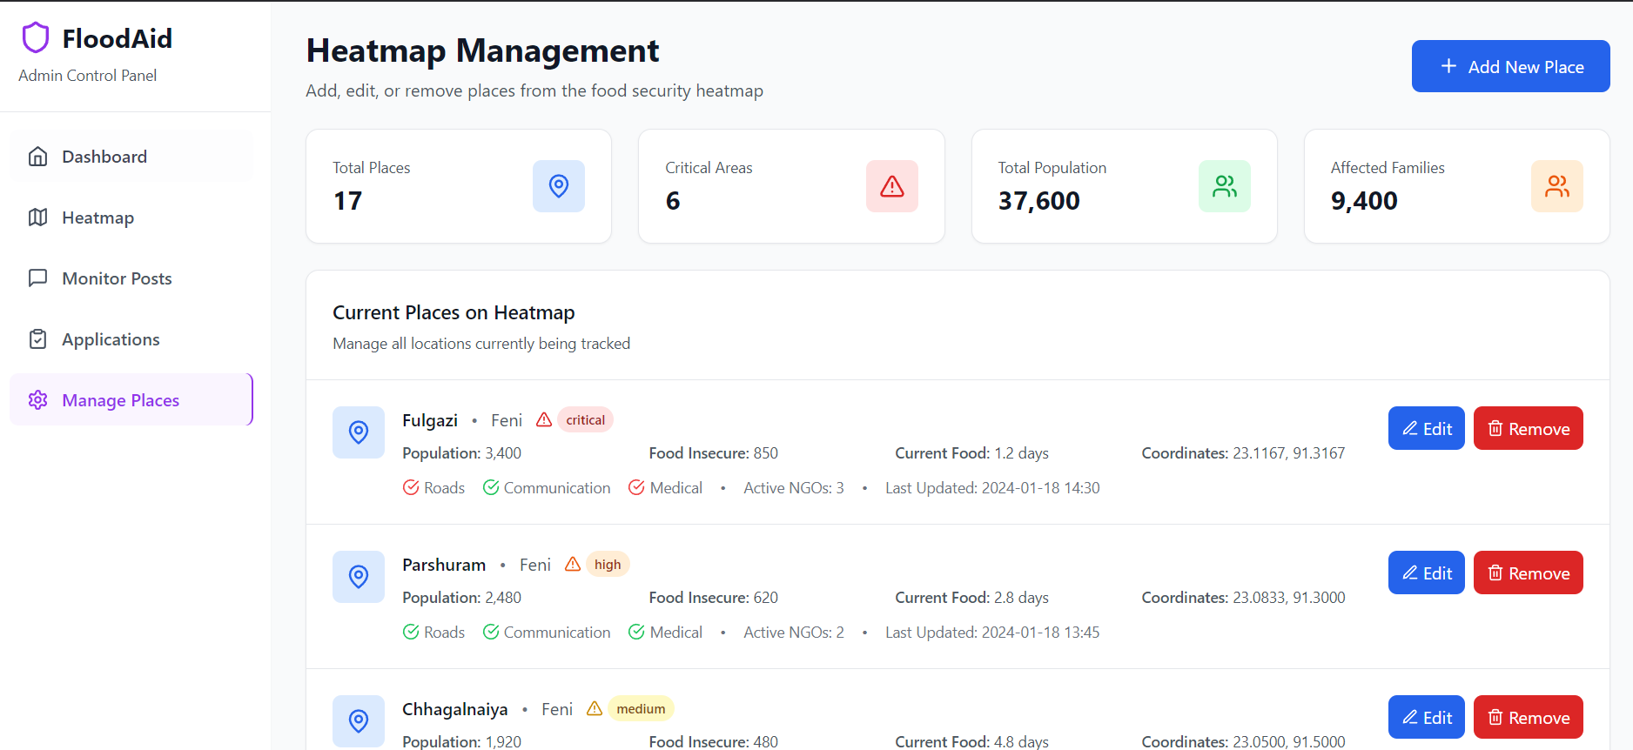Screen dimensions: 1633x750
Task: Remove the Chhagalnaiya place
Action: pyautogui.click(x=1528, y=717)
